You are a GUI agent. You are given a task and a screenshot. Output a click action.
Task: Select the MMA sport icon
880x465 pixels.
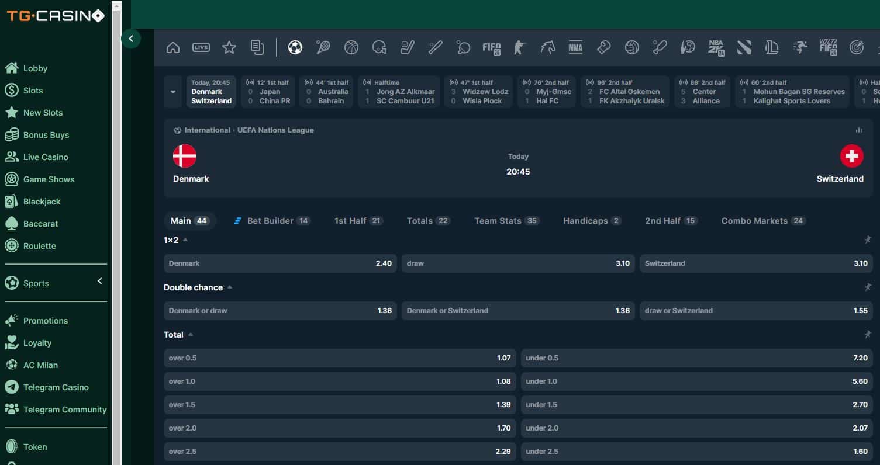(x=575, y=48)
